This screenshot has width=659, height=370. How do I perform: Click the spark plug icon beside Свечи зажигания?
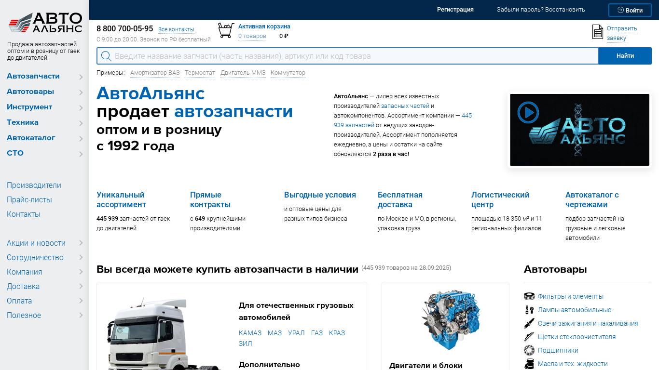click(529, 323)
